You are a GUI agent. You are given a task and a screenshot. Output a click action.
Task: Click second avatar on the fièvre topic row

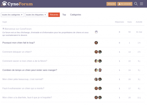[x=100, y=61]
